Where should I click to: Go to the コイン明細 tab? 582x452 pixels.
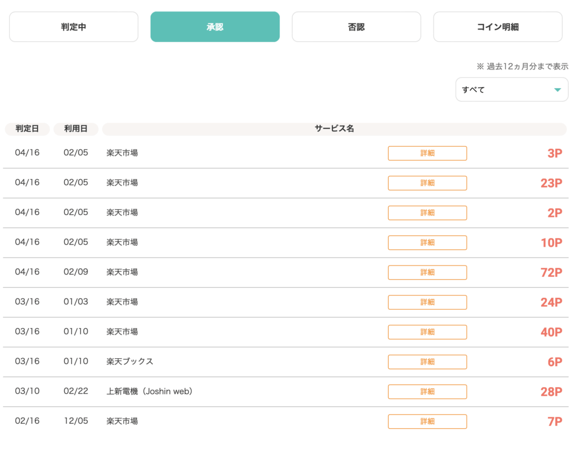[497, 27]
